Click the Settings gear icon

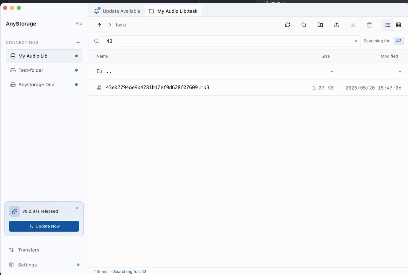pyautogui.click(x=11, y=265)
